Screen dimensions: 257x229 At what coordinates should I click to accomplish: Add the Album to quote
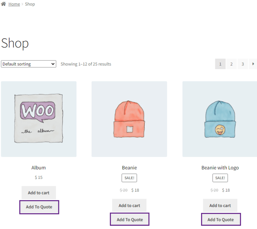click(39, 207)
